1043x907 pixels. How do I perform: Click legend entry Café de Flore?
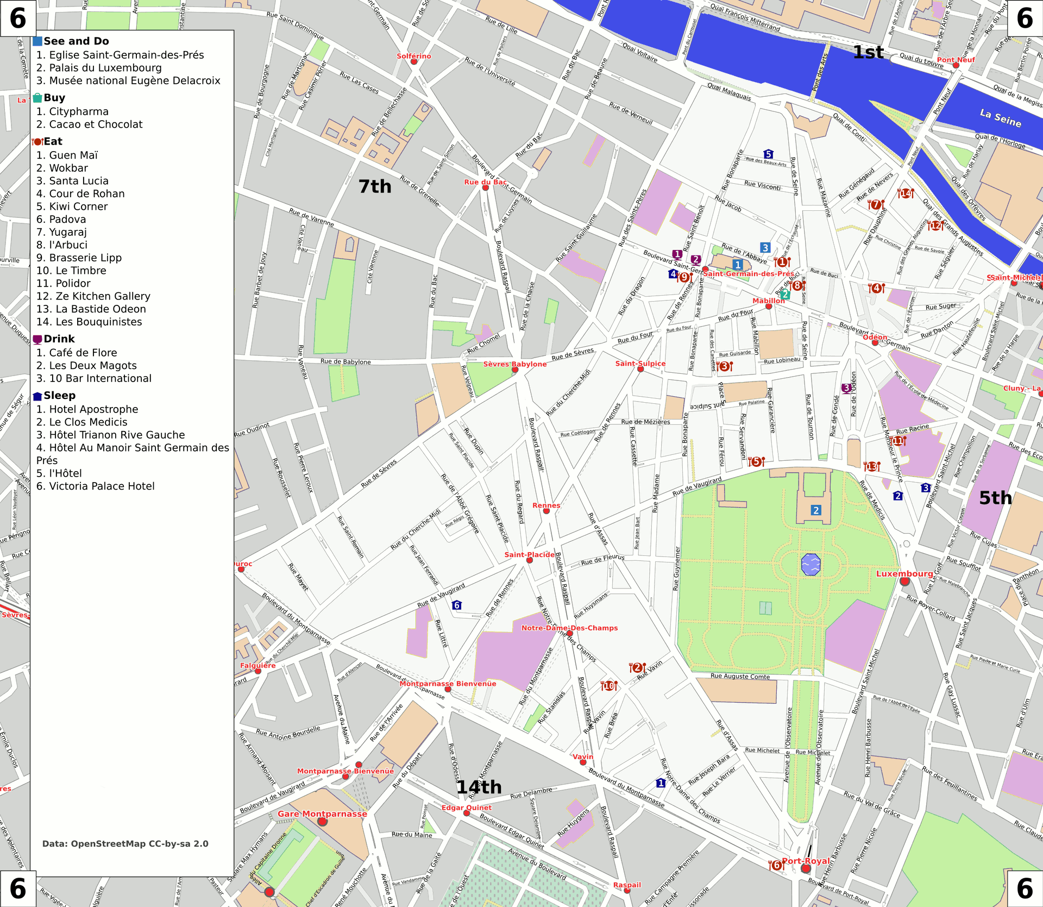tap(77, 353)
